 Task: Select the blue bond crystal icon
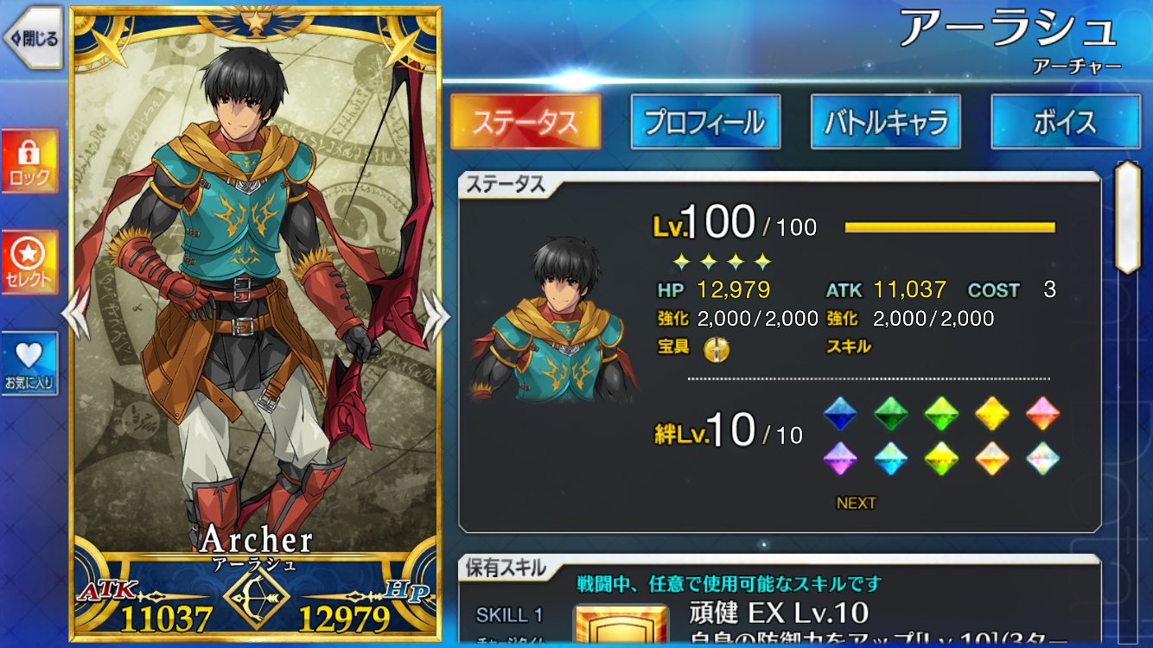coord(838,414)
